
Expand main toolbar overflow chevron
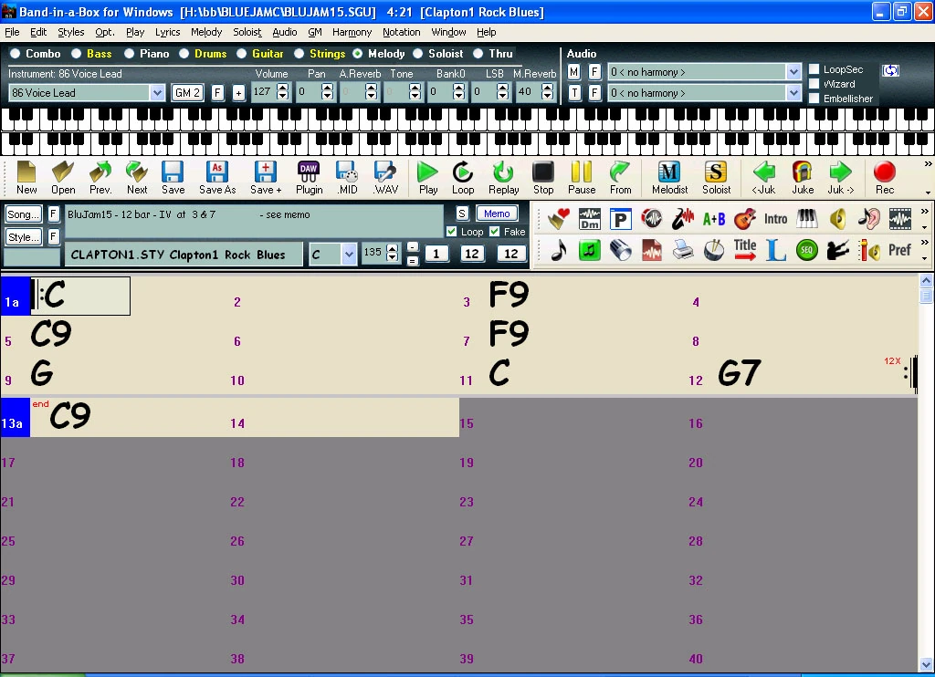point(928,164)
